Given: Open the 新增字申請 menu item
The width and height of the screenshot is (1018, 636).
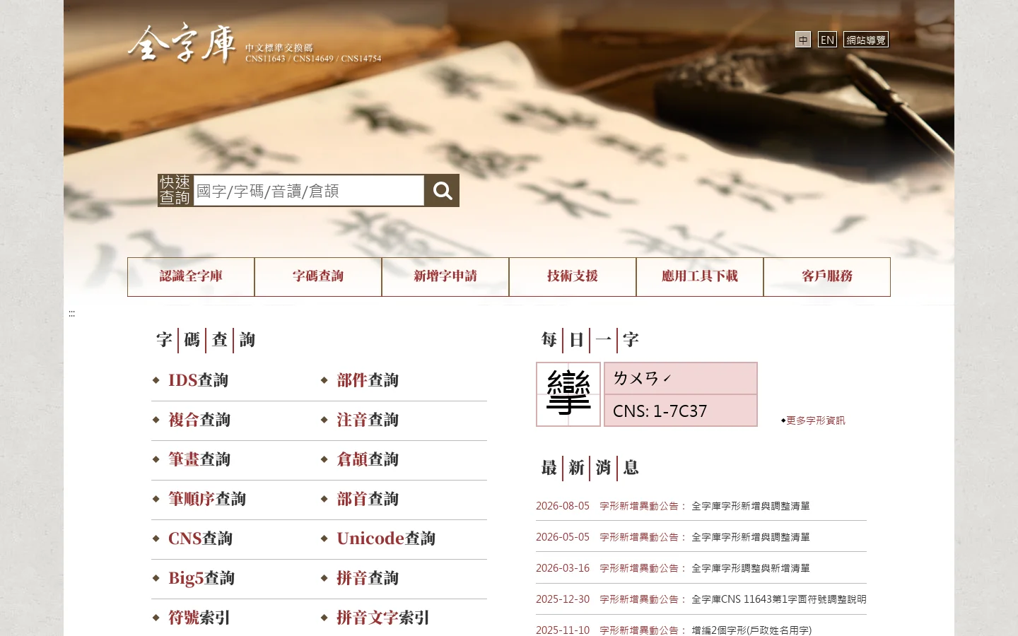Looking at the screenshot, I should tap(445, 276).
